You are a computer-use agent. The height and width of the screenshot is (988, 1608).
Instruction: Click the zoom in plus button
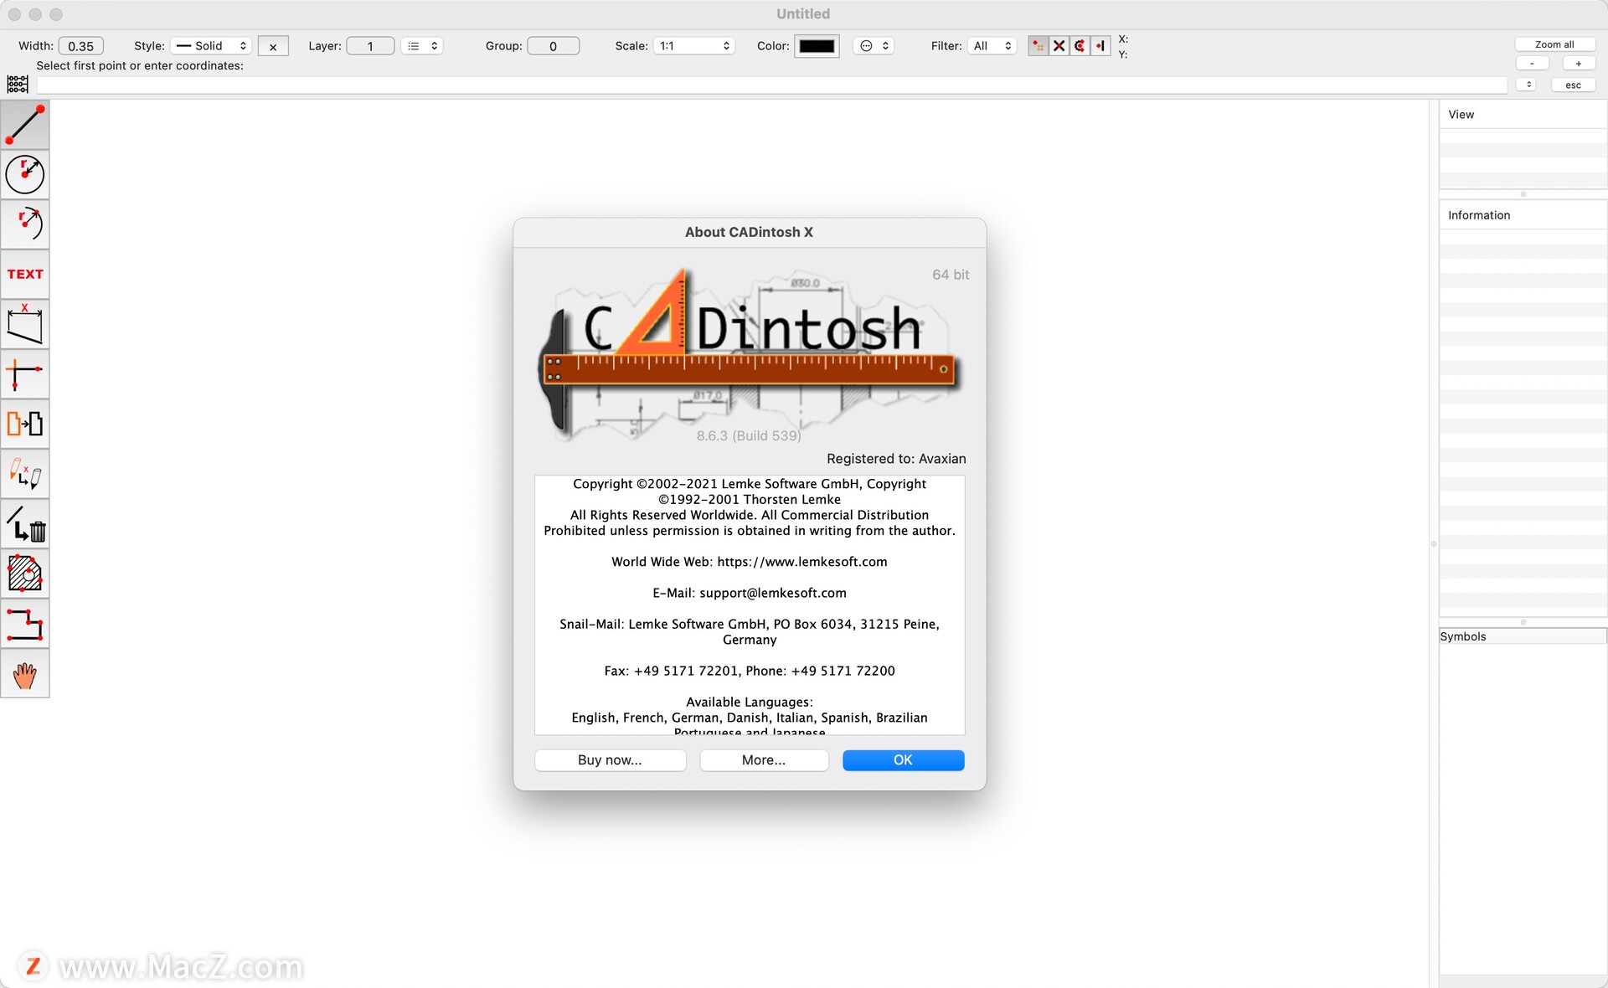coord(1579,64)
